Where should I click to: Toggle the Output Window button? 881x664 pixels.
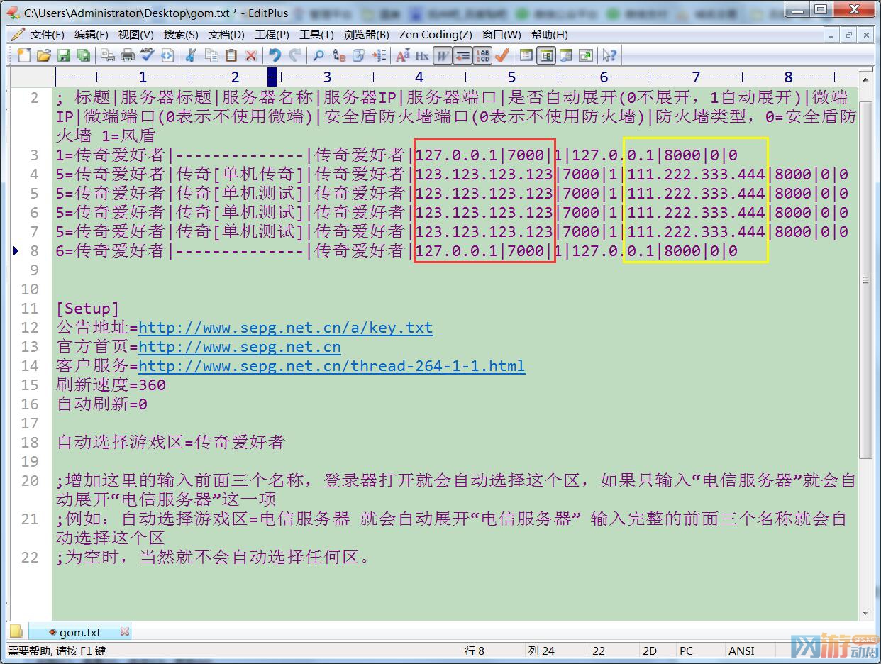coord(565,55)
